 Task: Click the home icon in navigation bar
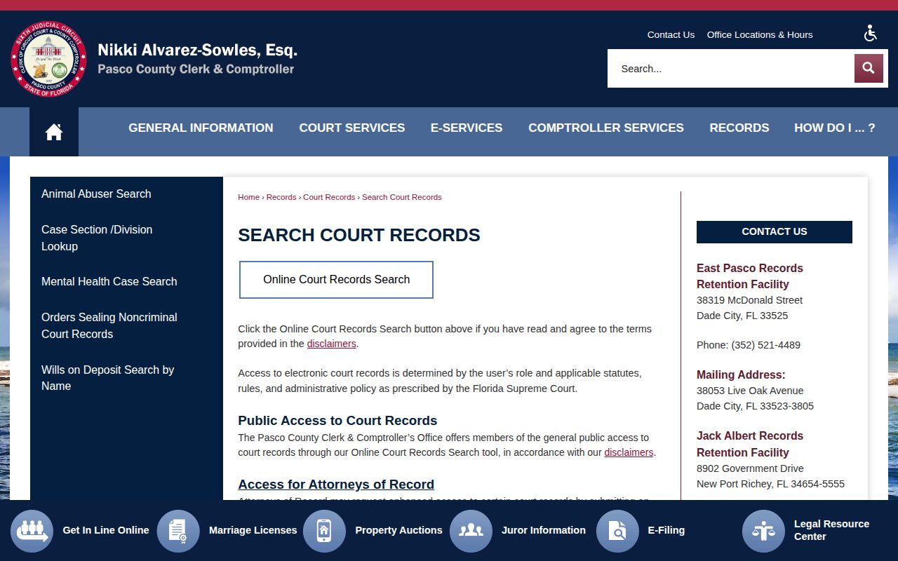tap(54, 132)
